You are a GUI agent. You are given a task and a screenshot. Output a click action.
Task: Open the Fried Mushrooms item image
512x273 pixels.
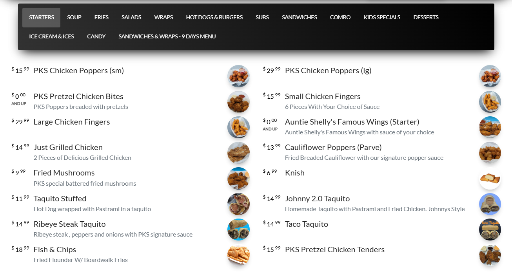pos(238,178)
